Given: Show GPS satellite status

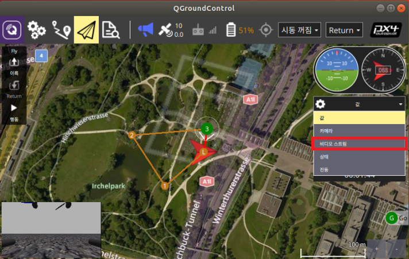Looking at the screenshot, I should [171, 30].
